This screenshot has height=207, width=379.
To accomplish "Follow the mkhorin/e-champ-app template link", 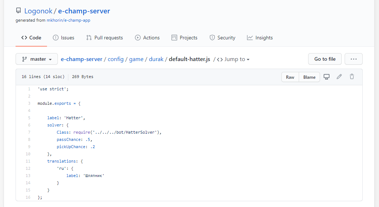I will 68,20.
